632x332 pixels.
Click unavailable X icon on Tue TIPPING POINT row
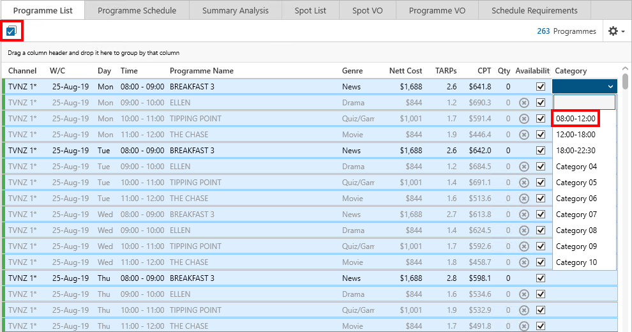click(523, 183)
